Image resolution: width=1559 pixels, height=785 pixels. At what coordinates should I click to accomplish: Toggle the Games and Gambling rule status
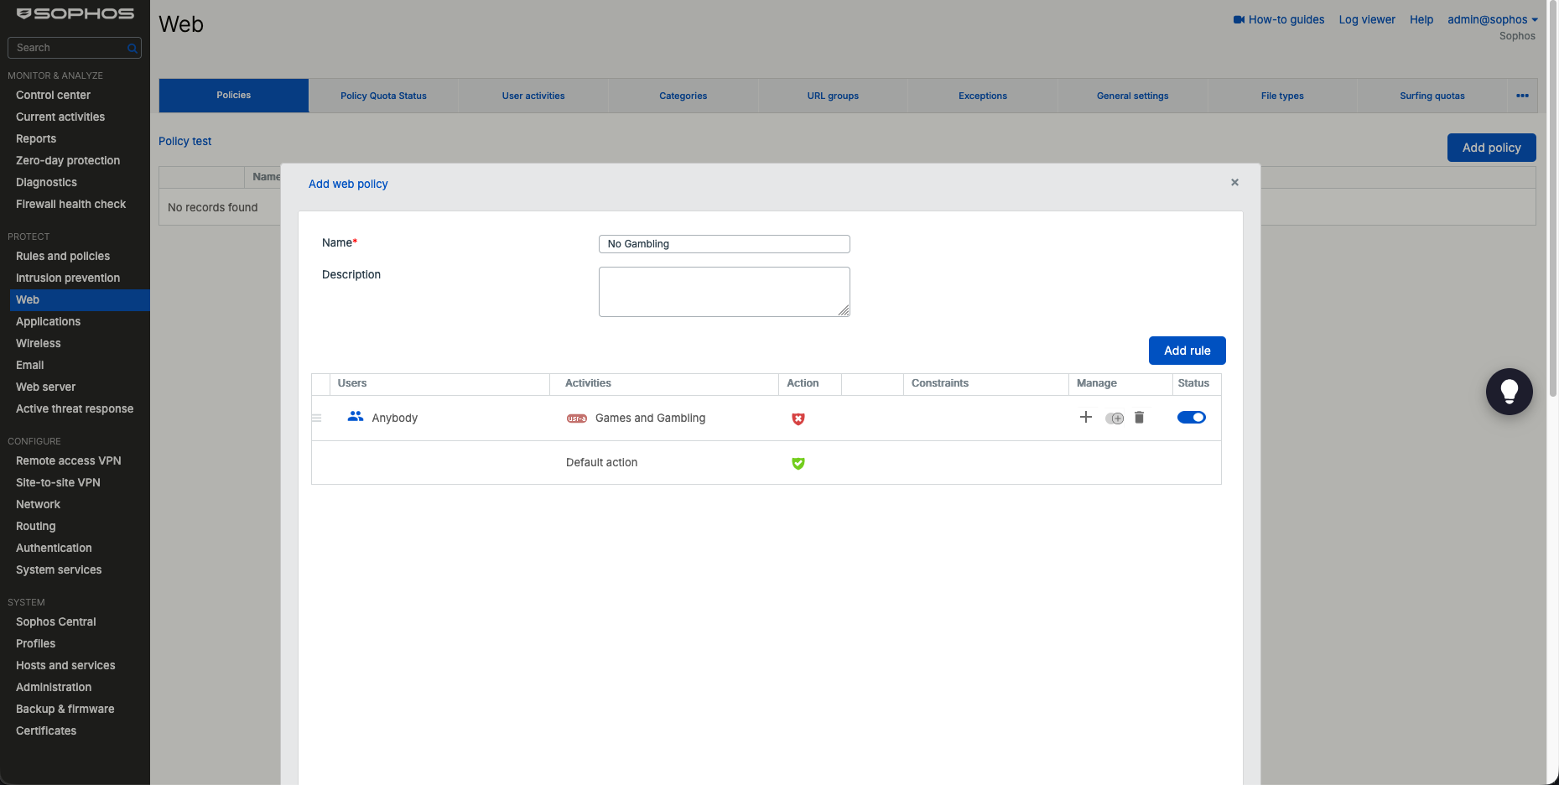(x=1191, y=417)
